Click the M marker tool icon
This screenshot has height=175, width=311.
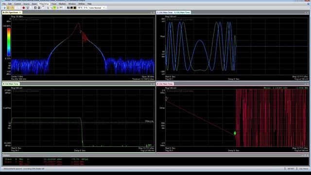coord(61,8)
